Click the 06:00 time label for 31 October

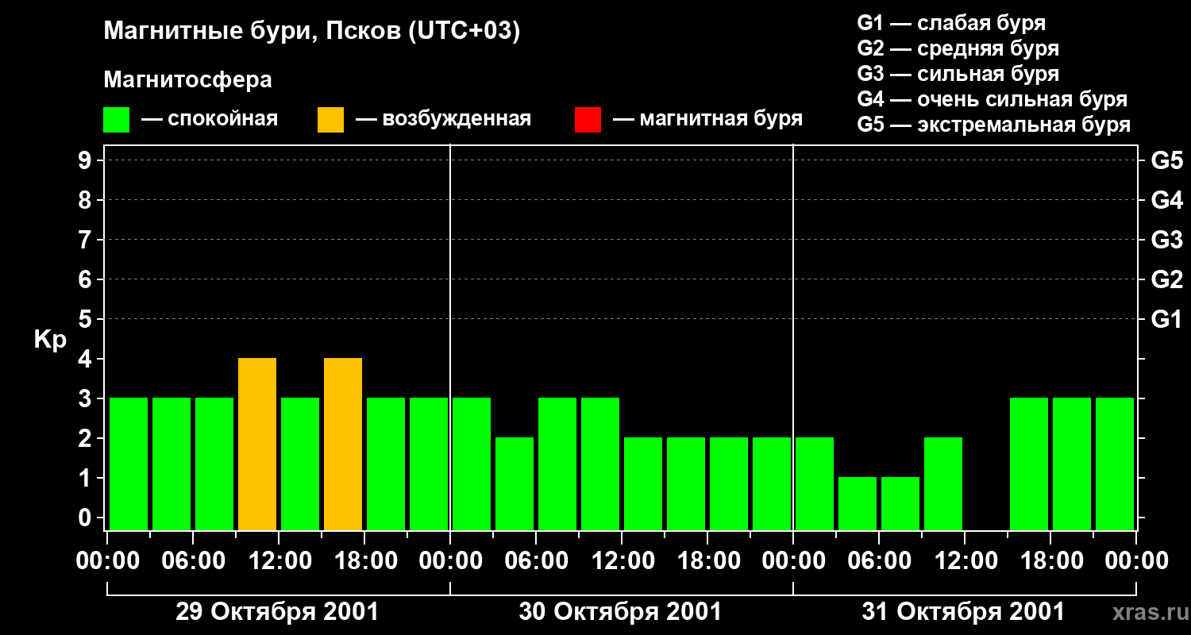coord(878,560)
